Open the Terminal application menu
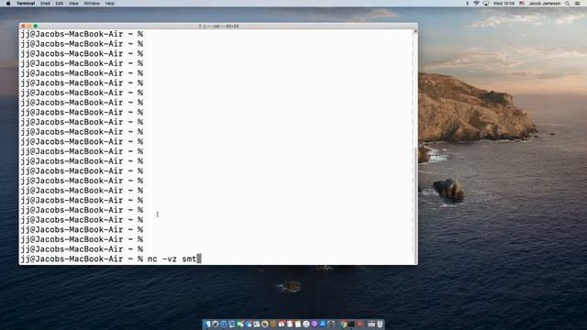This screenshot has height=330, width=587. pyautogui.click(x=26, y=4)
